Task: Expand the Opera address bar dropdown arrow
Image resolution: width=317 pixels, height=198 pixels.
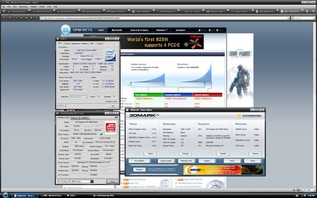Action: coord(288,18)
